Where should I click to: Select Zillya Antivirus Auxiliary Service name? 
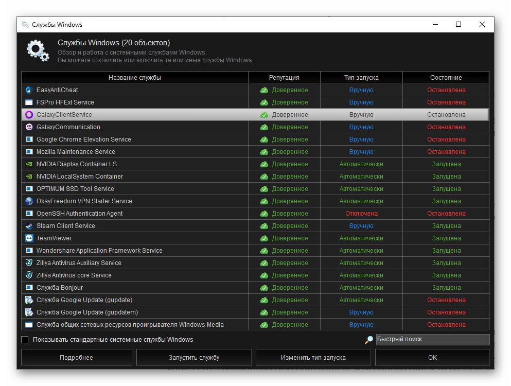79,263
